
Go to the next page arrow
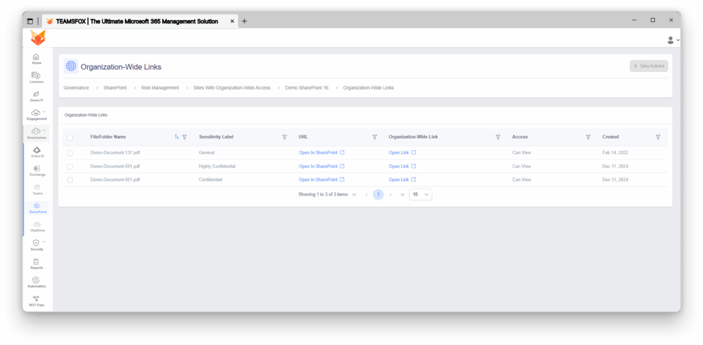391,195
